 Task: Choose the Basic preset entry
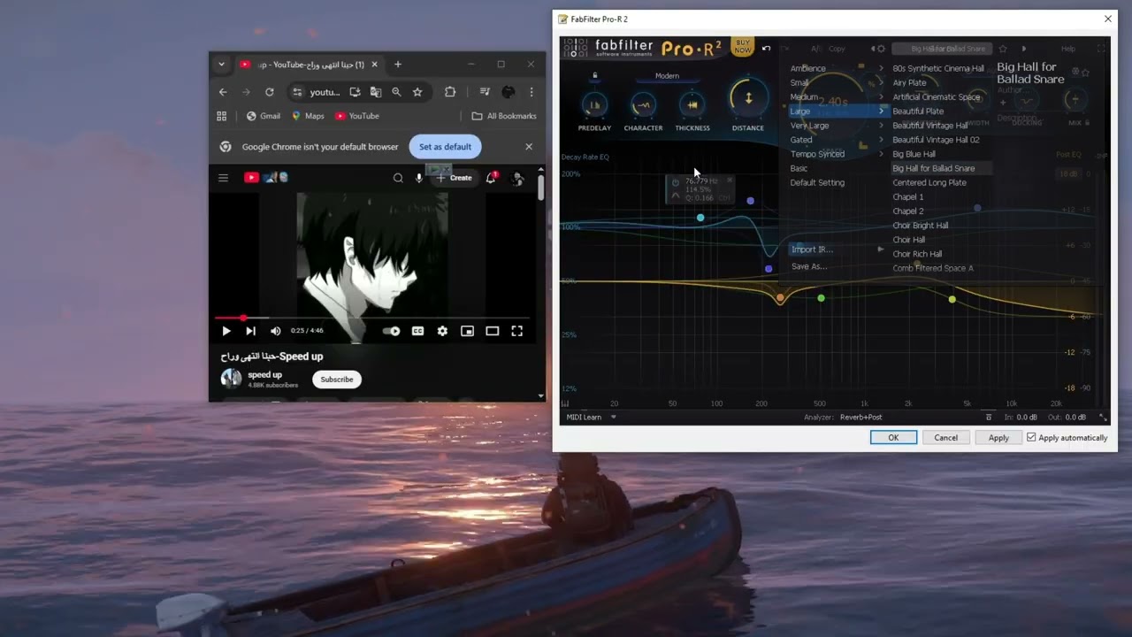799,168
